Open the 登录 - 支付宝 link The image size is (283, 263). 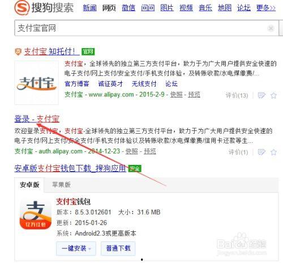tap(37, 119)
